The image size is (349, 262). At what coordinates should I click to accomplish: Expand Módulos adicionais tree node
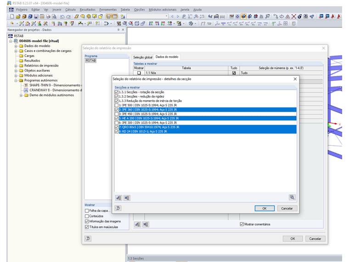(x=16, y=75)
